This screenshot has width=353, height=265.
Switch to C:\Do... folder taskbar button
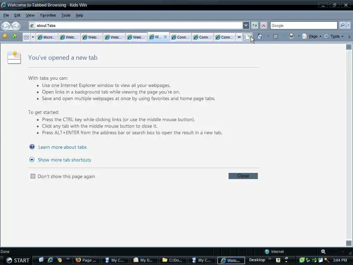(x=173, y=260)
